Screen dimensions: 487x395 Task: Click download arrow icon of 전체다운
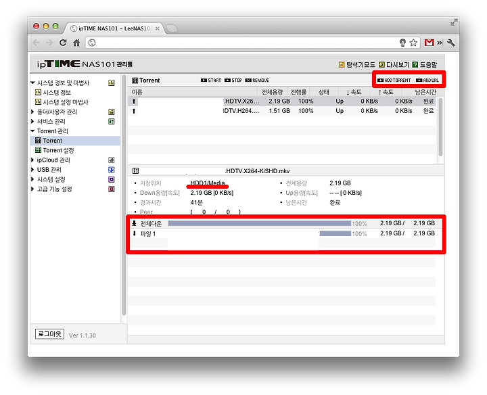pos(134,223)
